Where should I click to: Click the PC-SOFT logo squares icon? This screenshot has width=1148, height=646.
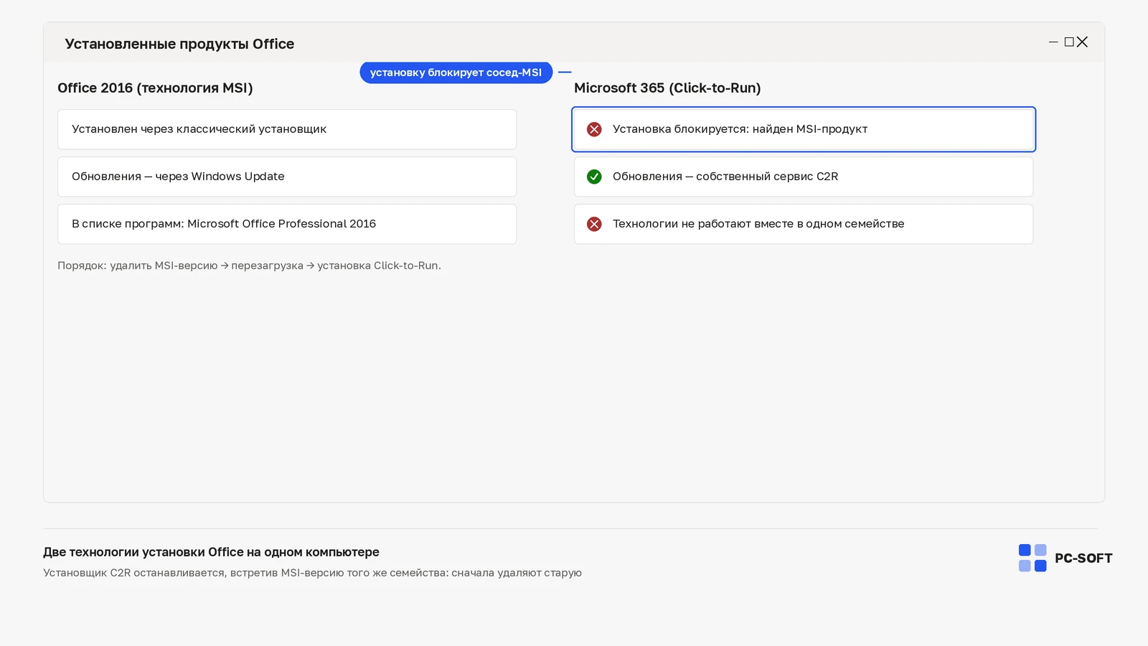pyautogui.click(x=1032, y=558)
